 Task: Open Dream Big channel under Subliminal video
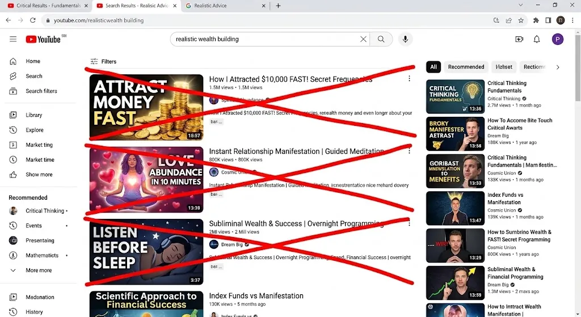pyautogui.click(x=231, y=244)
